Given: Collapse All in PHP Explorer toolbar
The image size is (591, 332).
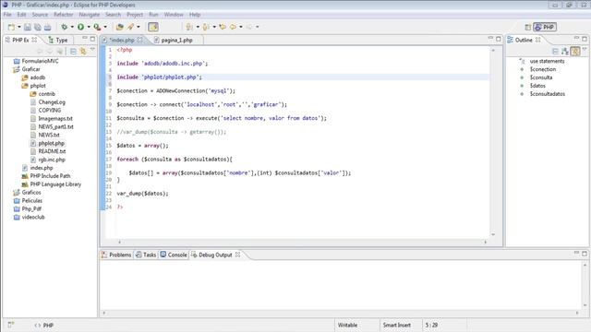Looking at the screenshot, I should click(73, 52).
